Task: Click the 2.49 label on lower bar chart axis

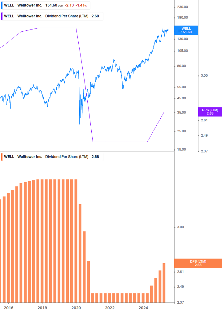Action: (x=181, y=287)
